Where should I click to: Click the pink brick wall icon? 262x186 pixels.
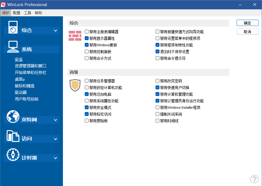[75, 36]
